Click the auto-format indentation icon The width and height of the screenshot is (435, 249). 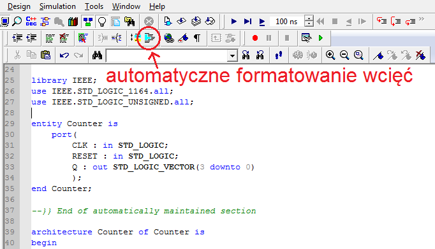click(x=149, y=38)
